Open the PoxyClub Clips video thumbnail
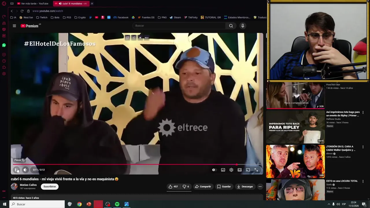The image size is (370, 208). point(295,95)
